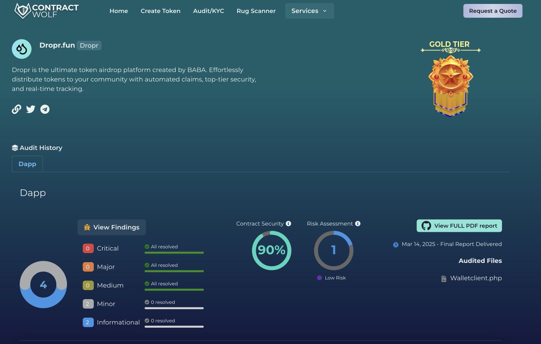Click the purple Low Risk legend dot
Image resolution: width=541 pixels, height=344 pixels.
click(320, 278)
